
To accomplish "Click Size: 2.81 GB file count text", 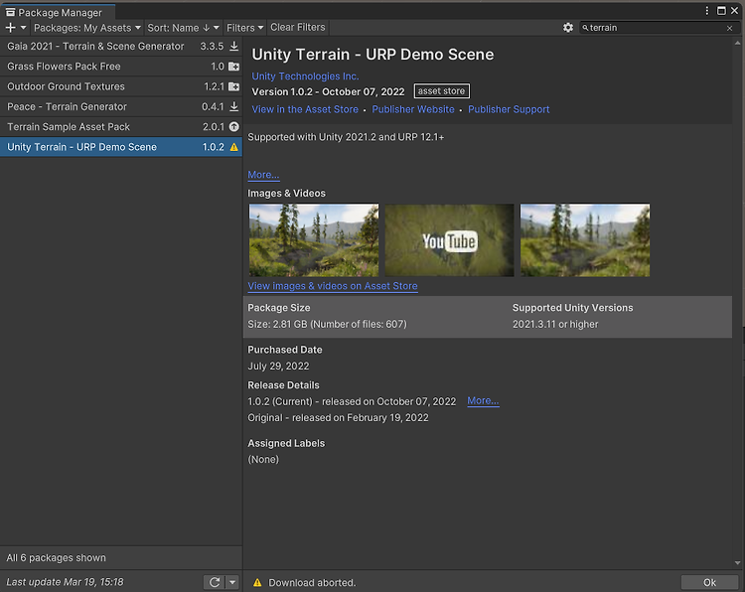I will [327, 324].
